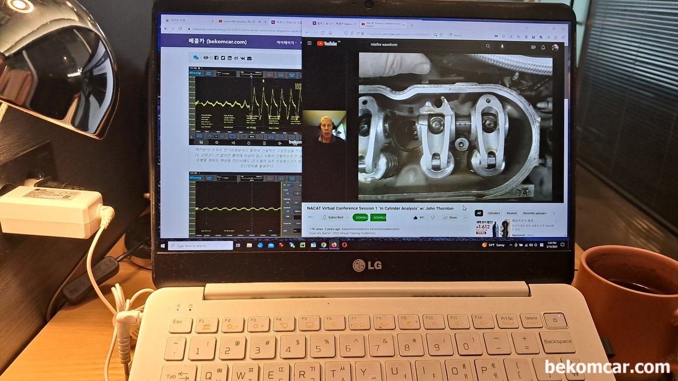This screenshot has height=381, width=678.
Task: Click the Windows taskbar search box
Action: (201, 246)
